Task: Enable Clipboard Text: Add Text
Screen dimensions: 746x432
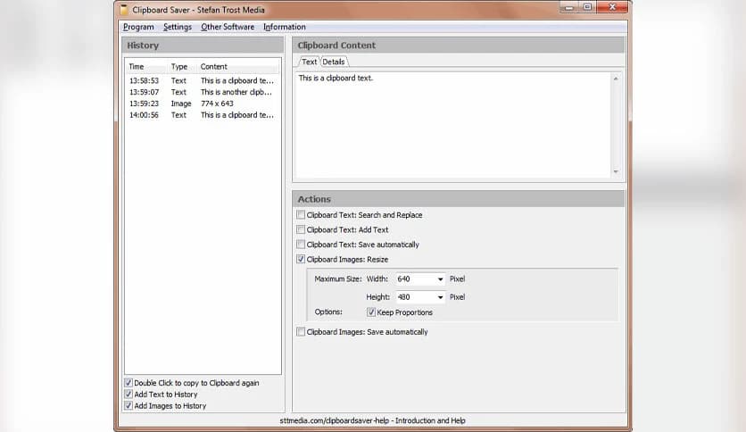Action: (x=301, y=229)
